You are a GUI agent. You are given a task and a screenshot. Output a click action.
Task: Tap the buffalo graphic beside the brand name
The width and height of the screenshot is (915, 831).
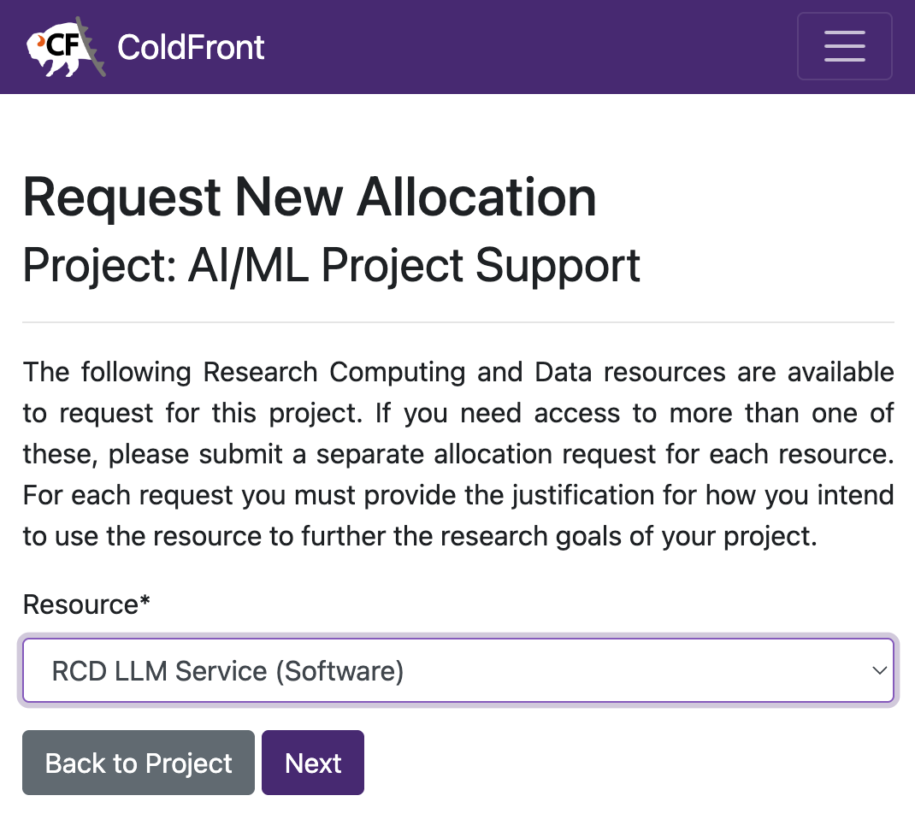pyautogui.click(x=65, y=47)
